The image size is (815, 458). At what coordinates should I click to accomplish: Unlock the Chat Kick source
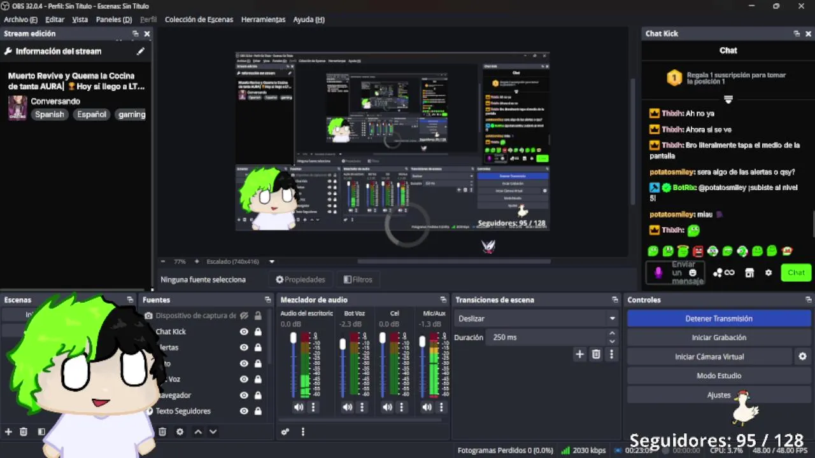point(258,331)
